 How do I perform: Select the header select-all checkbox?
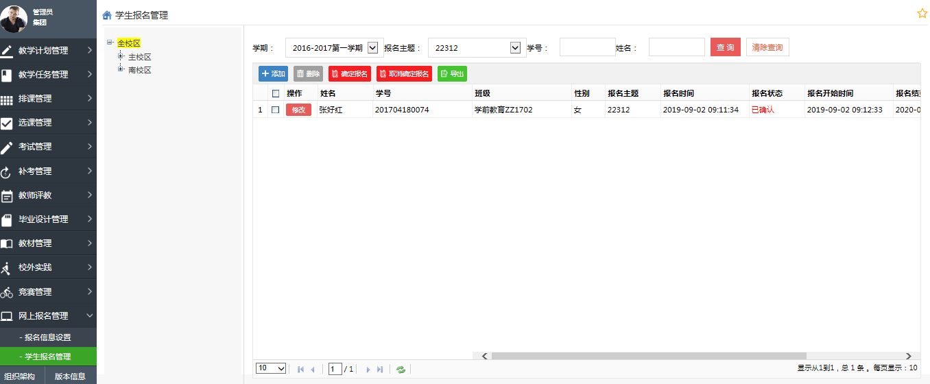pos(276,93)
